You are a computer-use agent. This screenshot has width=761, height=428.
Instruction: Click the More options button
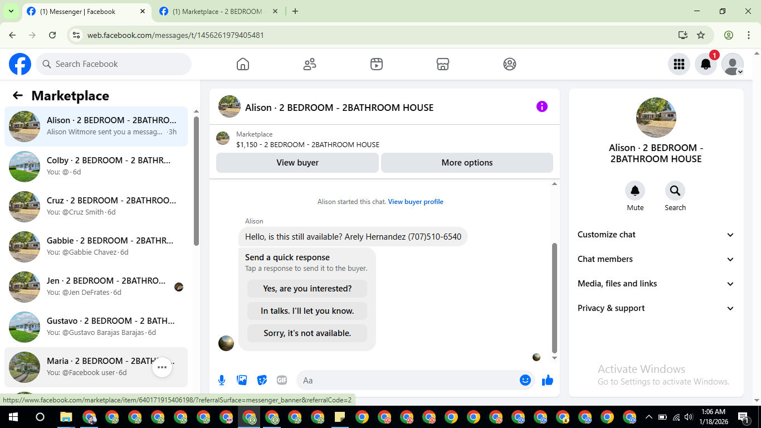point(467,163)
